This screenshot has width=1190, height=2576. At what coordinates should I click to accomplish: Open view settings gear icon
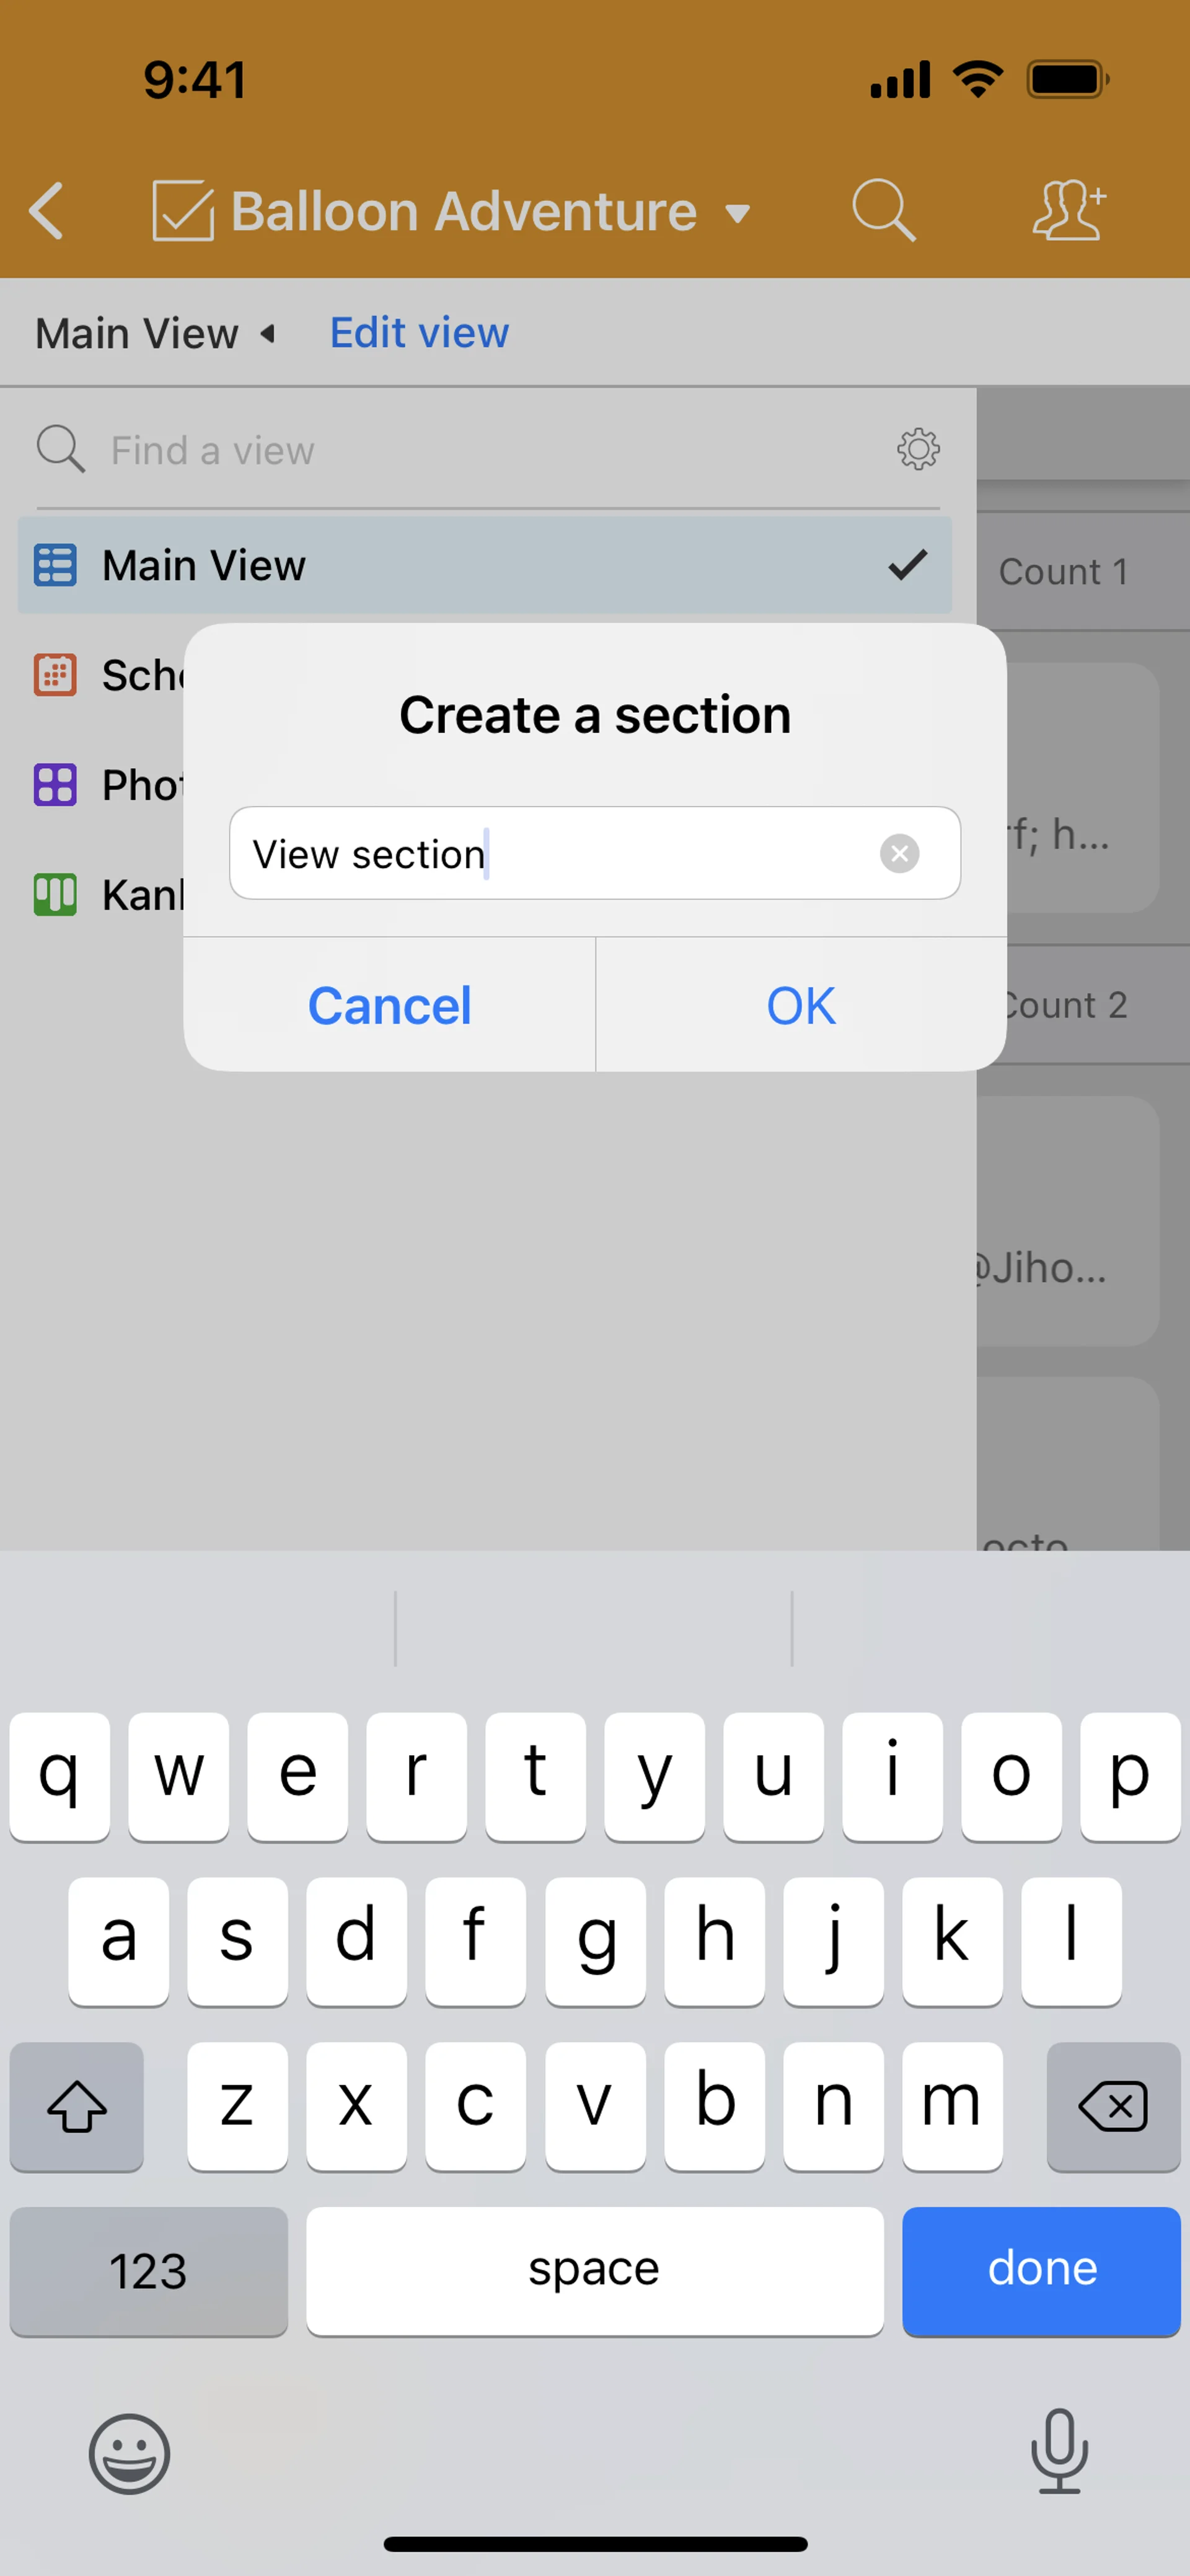918,449
